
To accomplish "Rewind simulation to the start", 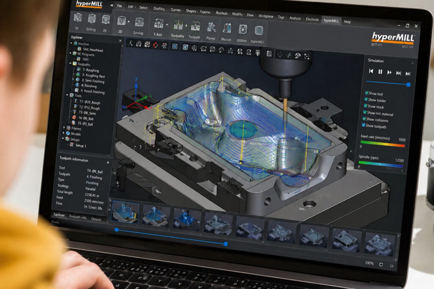I will point(371,72).
